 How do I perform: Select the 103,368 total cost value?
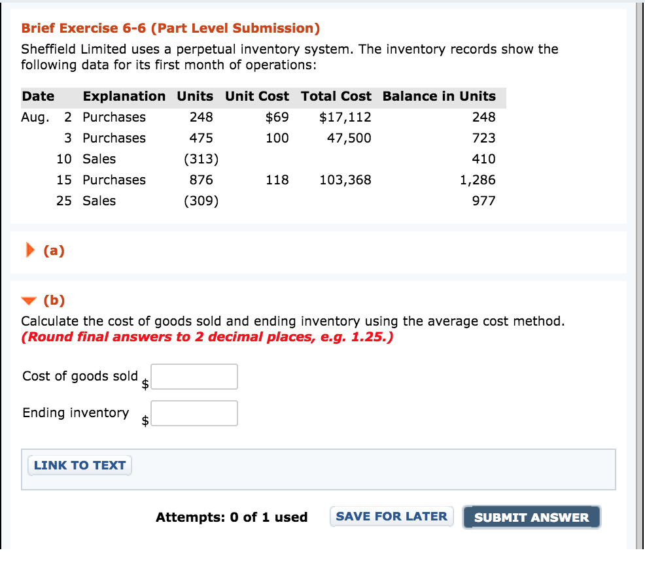pos(345,180)
